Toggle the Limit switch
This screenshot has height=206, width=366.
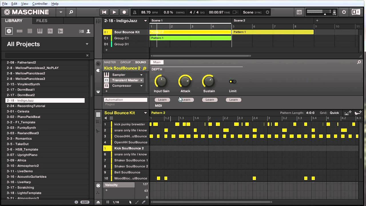click(232, 82)
